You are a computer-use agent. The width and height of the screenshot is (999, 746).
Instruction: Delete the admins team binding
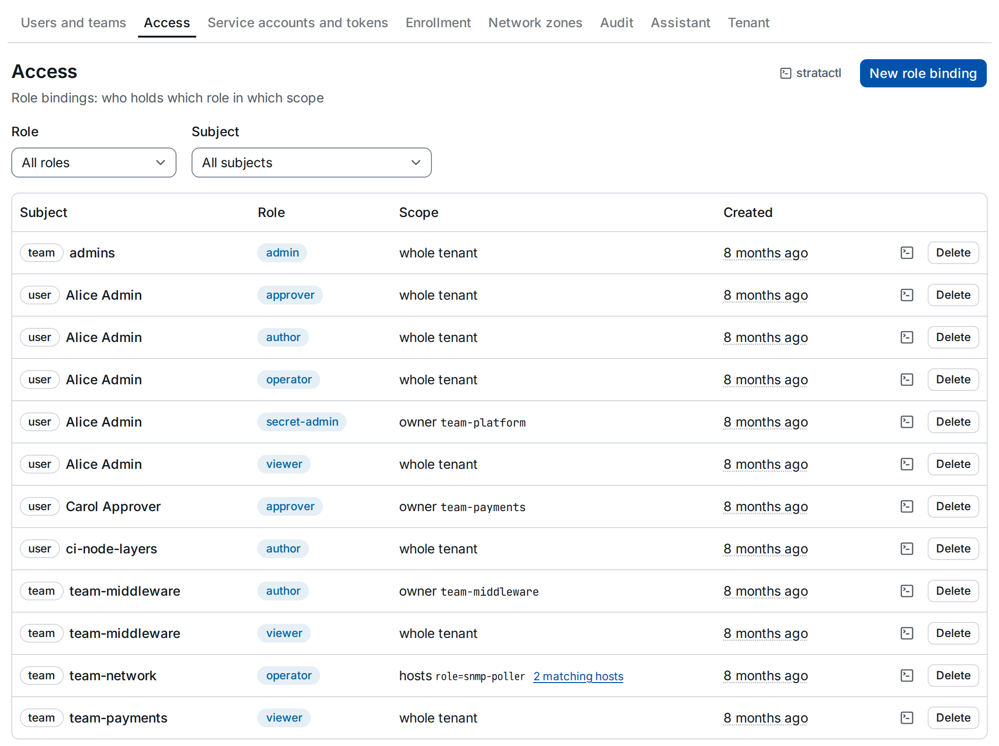point(953,253)
